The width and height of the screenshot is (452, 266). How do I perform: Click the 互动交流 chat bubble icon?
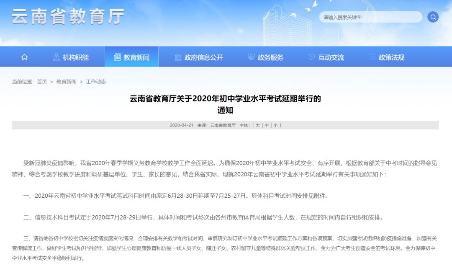coord(312,57)
